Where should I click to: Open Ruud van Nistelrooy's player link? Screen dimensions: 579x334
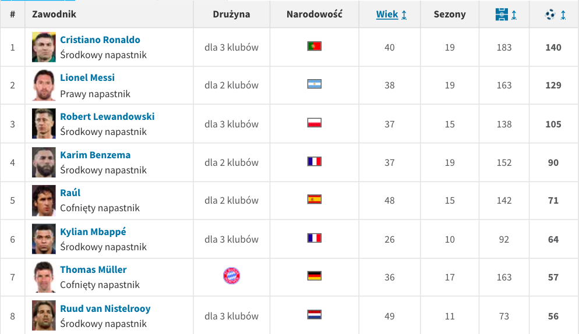[x=105, y=308]
